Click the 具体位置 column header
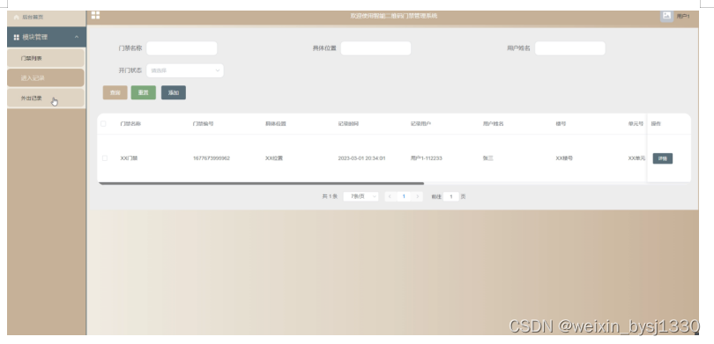The image size is (714, 344). pyautogui.click(x=276, y=123)
